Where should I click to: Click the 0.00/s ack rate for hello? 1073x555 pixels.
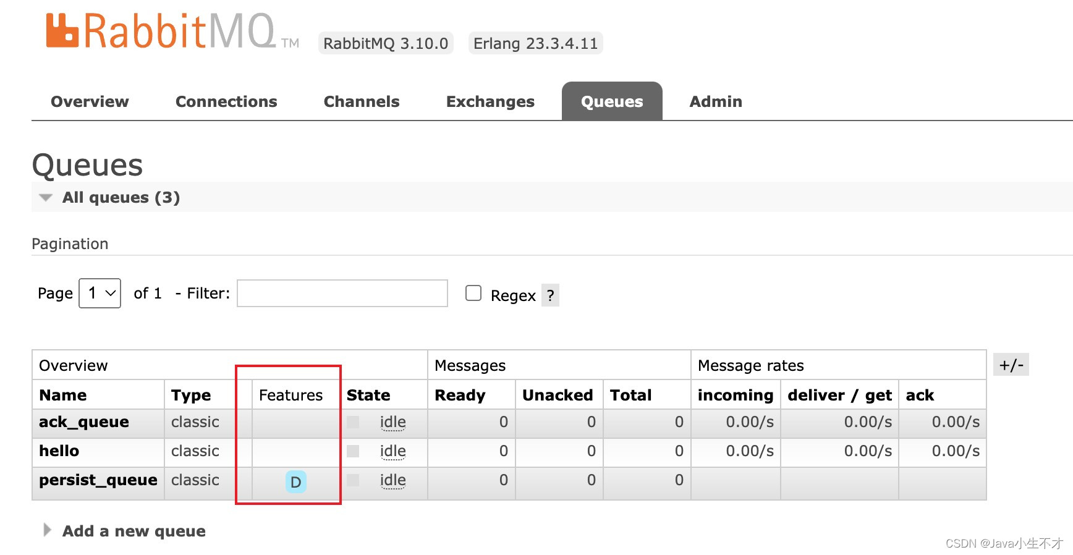click(956, 451)
